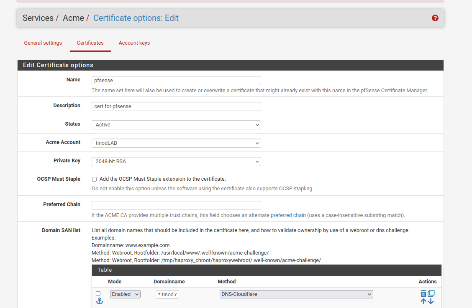Click the red help question mark icon
Viewport: 472px width, 308px height.
coord(435,18)
